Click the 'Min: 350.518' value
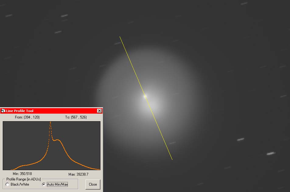This screenshot has height=192, width=290. [22, 174]
